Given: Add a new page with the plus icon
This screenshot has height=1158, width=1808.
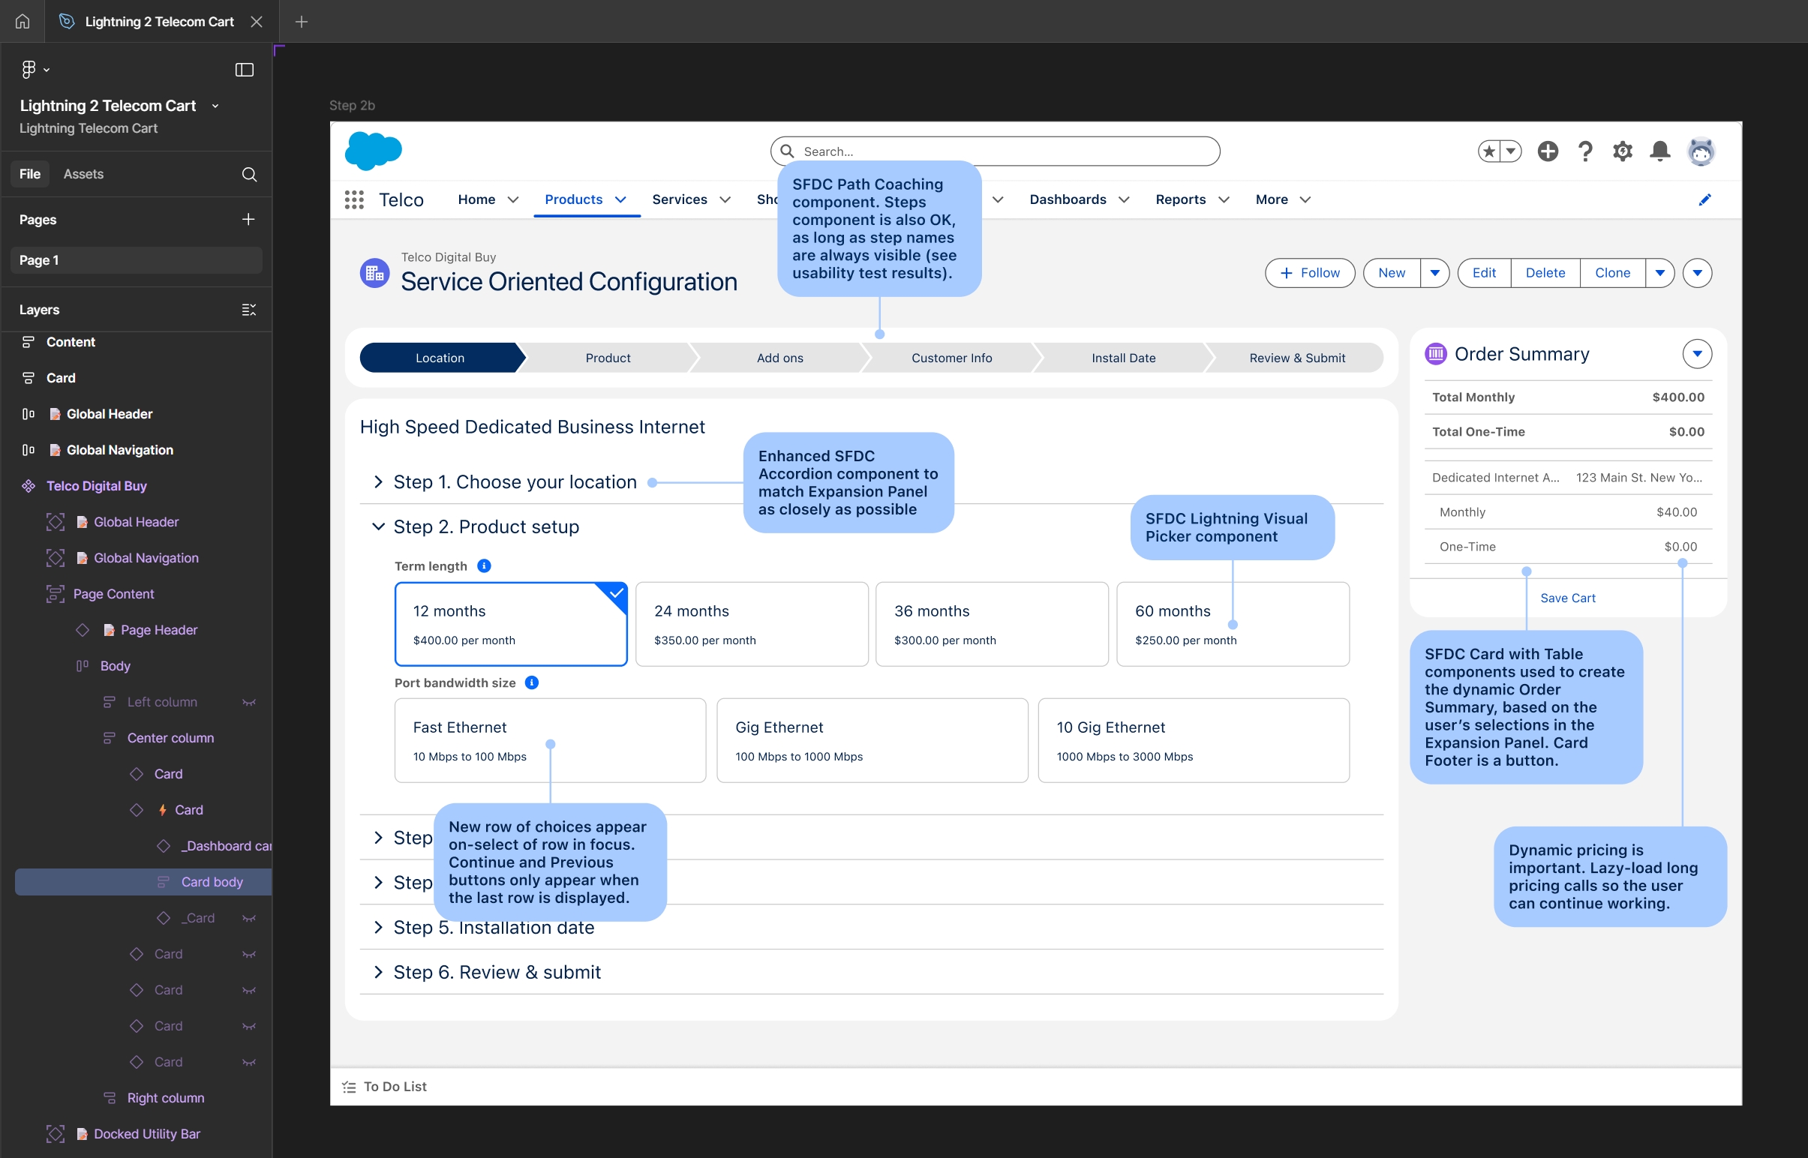Looking at the screenshot, I should tap(248, 219).
